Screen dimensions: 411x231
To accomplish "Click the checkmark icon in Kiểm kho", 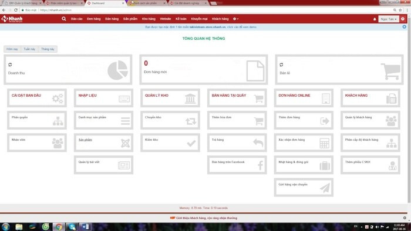I will pyautogui.click(x=191, y=144).
